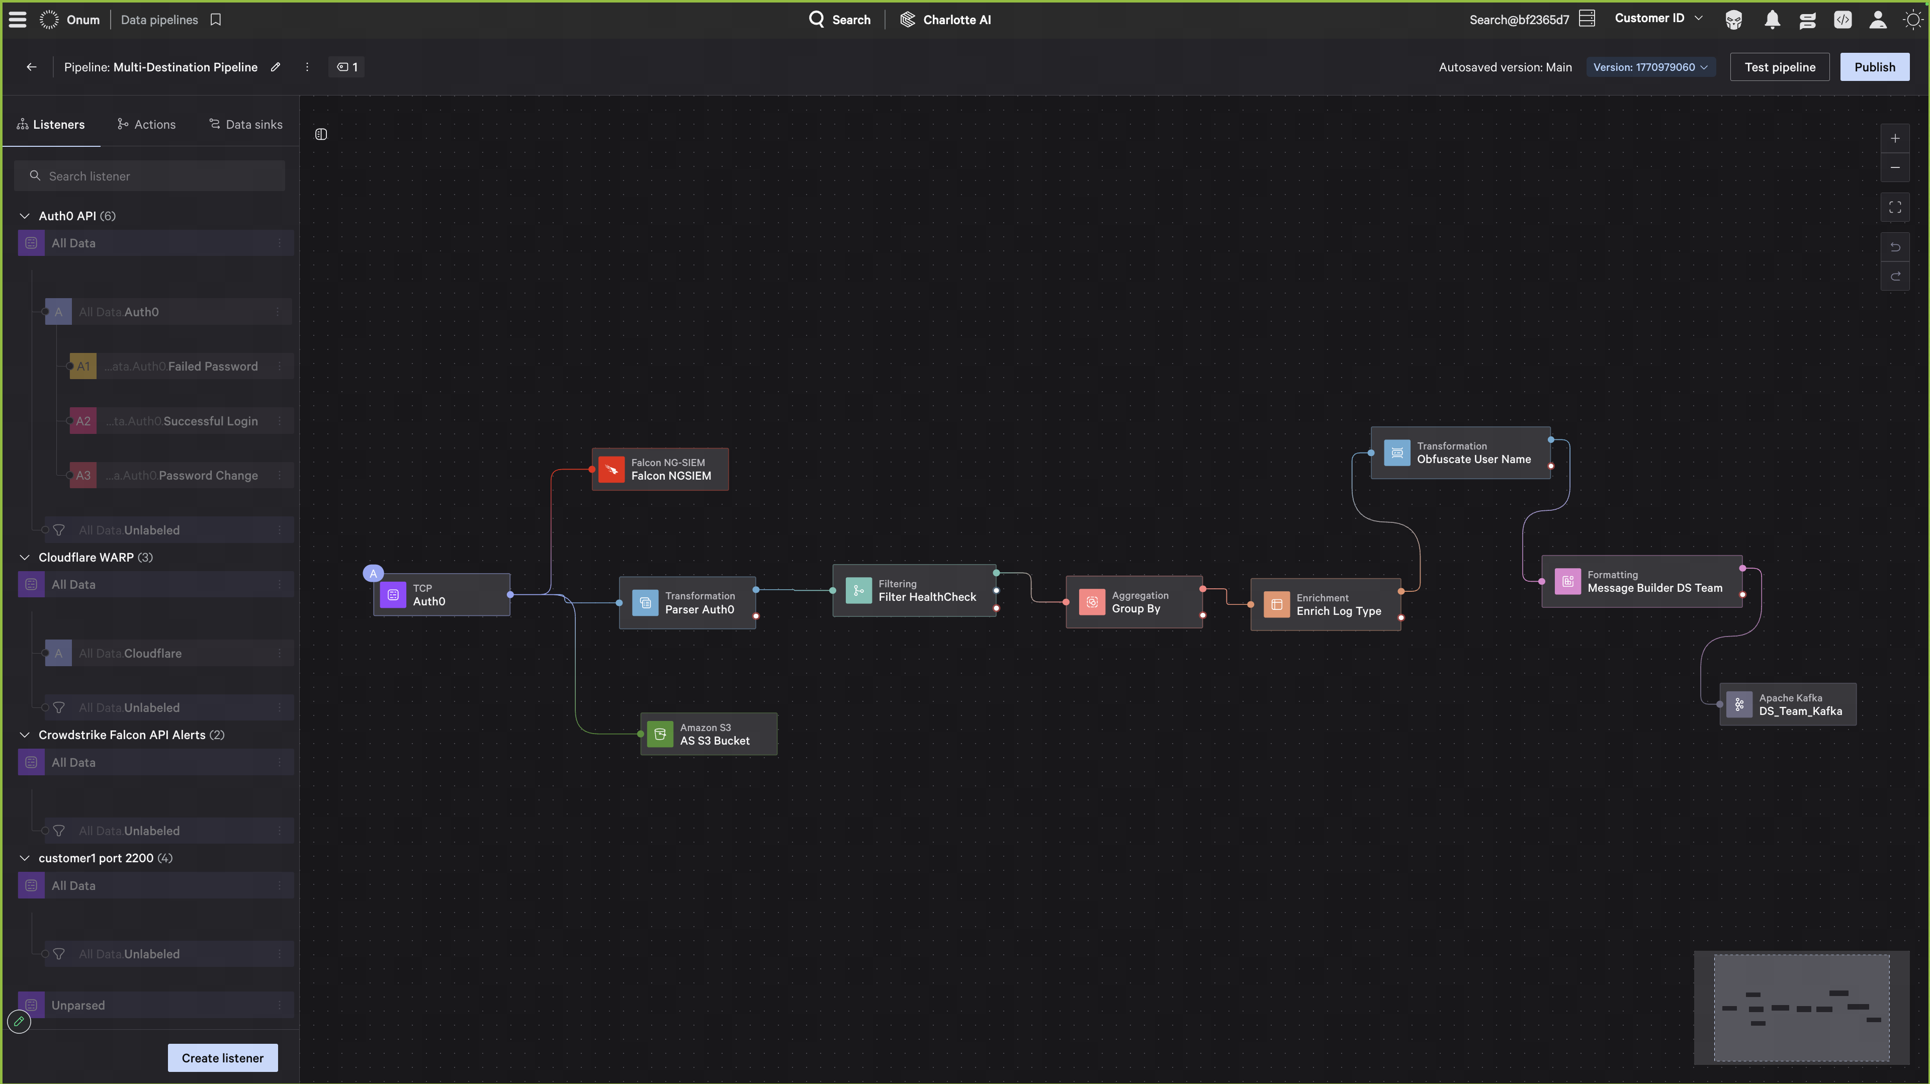Open the user profile icon
The image size is (1930, 1084).
pos(1878,20)
